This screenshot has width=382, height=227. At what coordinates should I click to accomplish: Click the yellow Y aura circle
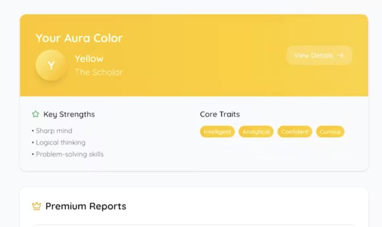[x=51, y=65]
